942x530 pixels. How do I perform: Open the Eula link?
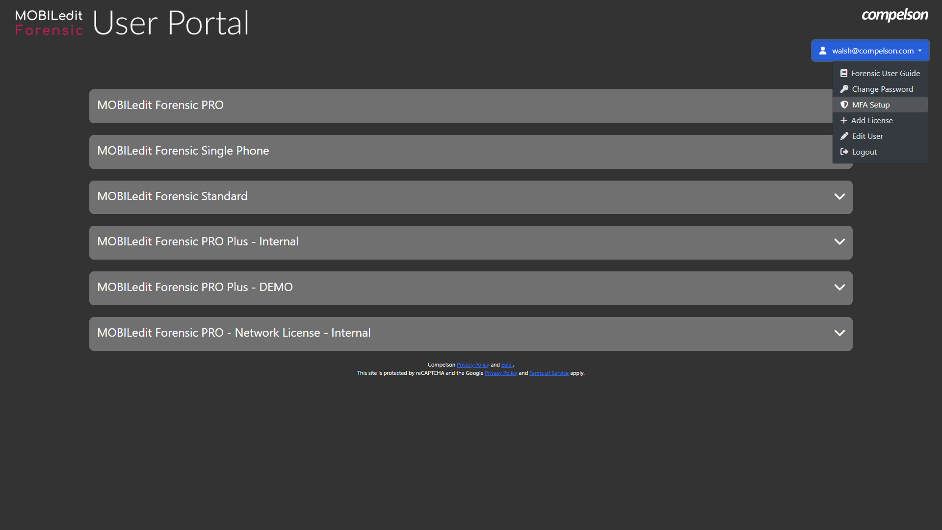(x=506, y=365)
